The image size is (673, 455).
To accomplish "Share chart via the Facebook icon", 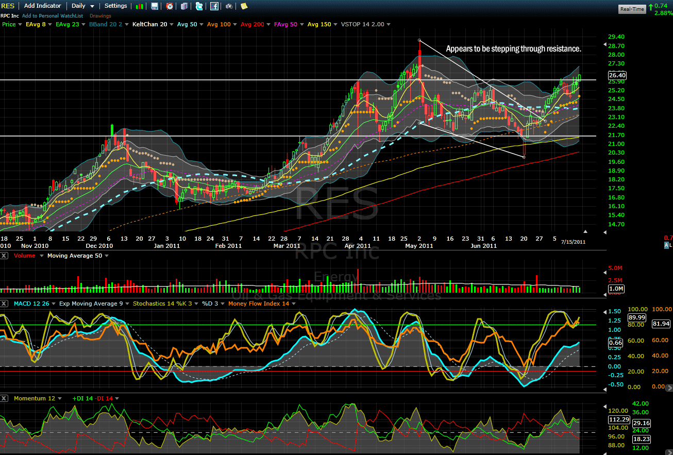I will [214, 6].
